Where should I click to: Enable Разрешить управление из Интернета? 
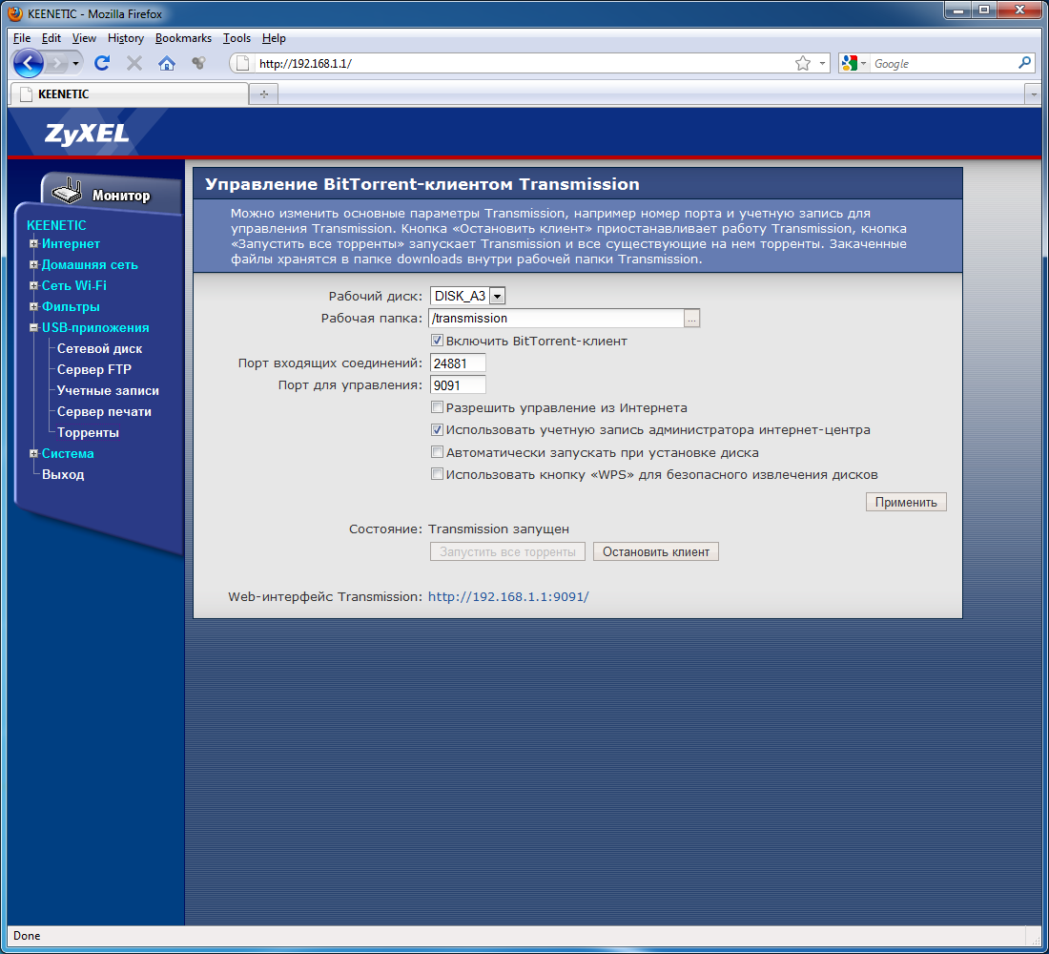pyautogui.click(x=437, y=407)
